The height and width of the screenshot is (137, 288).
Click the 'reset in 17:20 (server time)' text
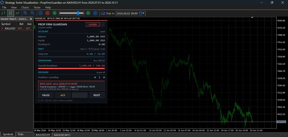tap(92, 49)
